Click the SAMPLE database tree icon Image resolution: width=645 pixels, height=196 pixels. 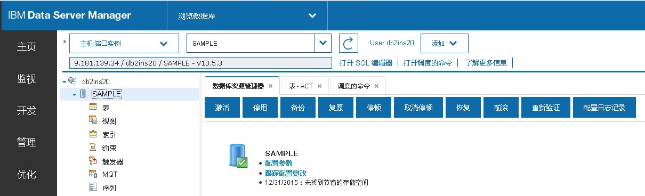83,94
